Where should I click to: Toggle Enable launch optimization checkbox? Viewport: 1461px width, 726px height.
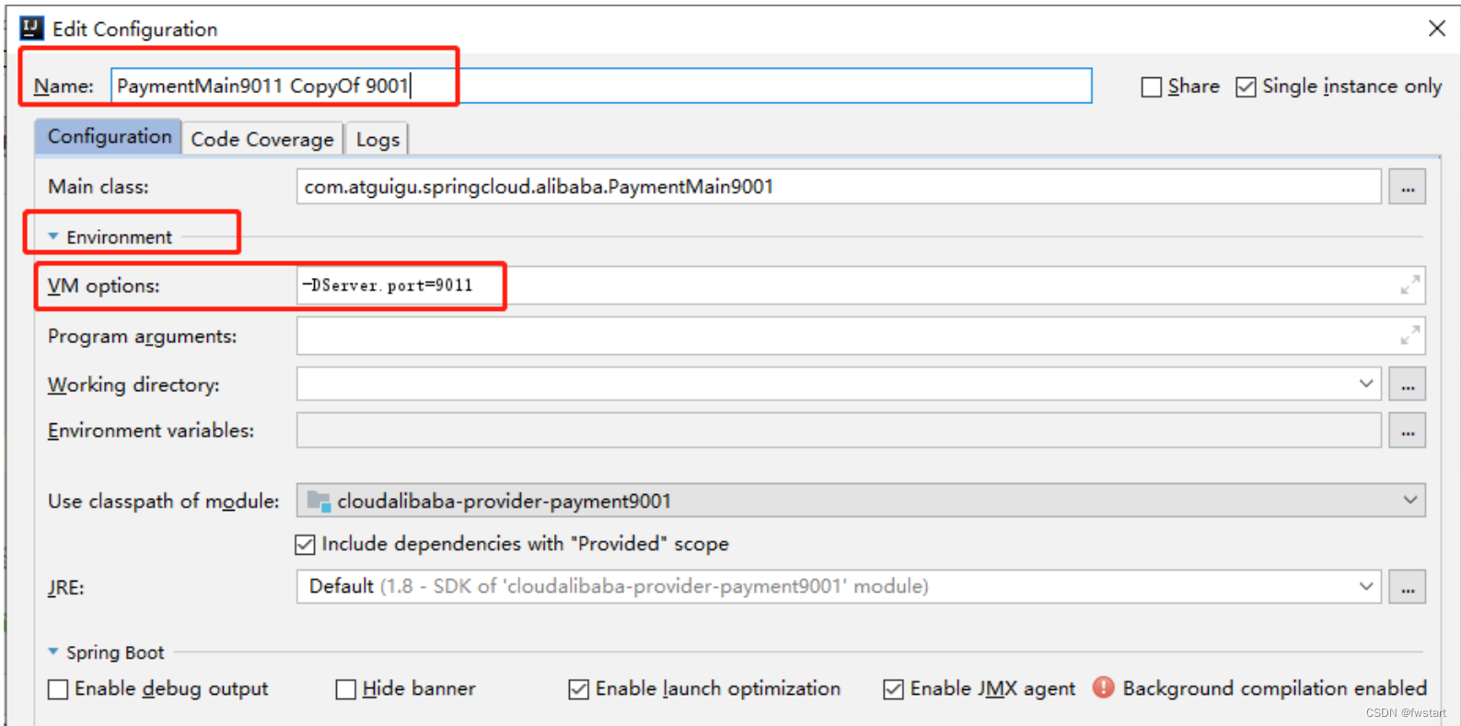click(579, 689)
